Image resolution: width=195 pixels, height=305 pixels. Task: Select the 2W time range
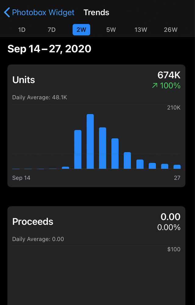[81, 30]
